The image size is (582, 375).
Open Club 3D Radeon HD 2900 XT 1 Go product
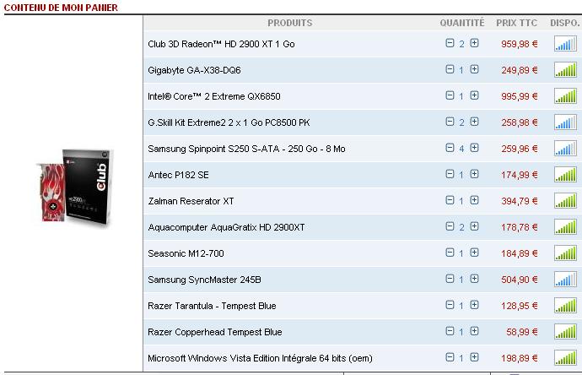tap(221, 44)
